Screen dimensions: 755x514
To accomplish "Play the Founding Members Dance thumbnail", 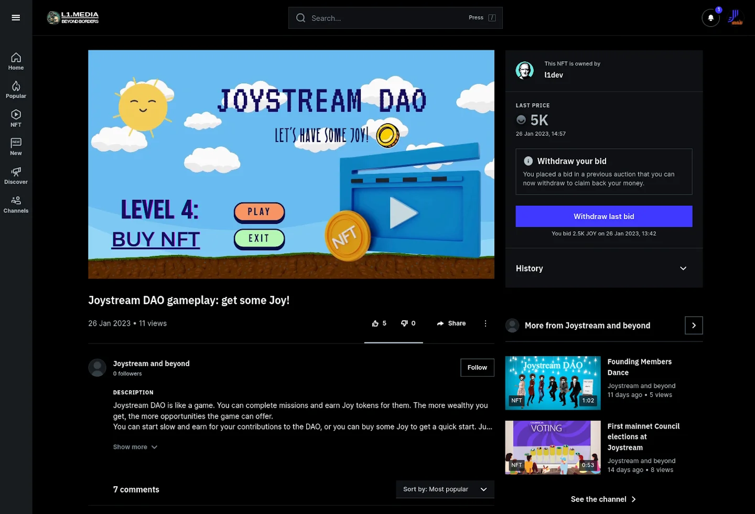I will [552, 382].
